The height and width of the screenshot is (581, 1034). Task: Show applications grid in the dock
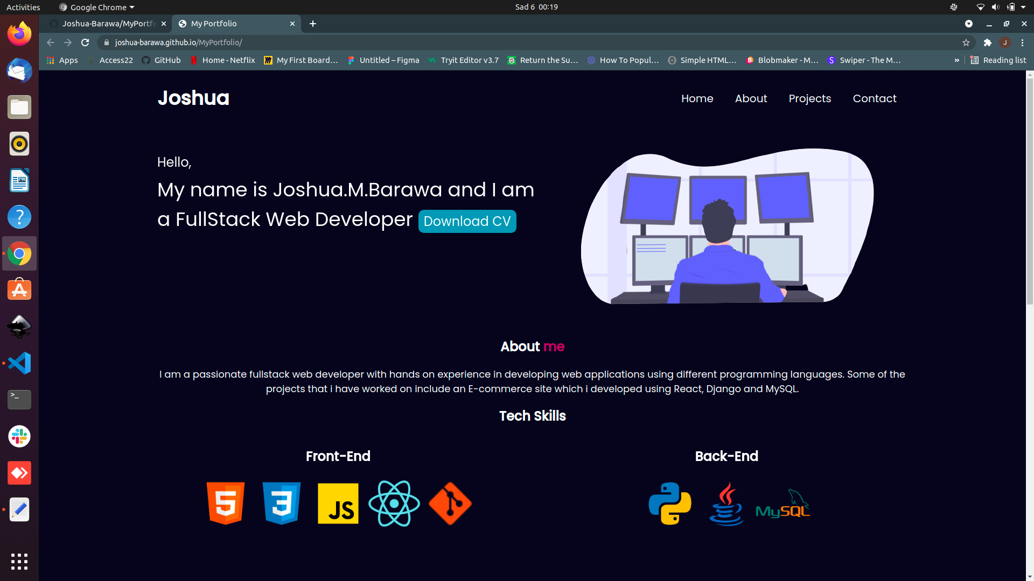[x=19, y=562]
